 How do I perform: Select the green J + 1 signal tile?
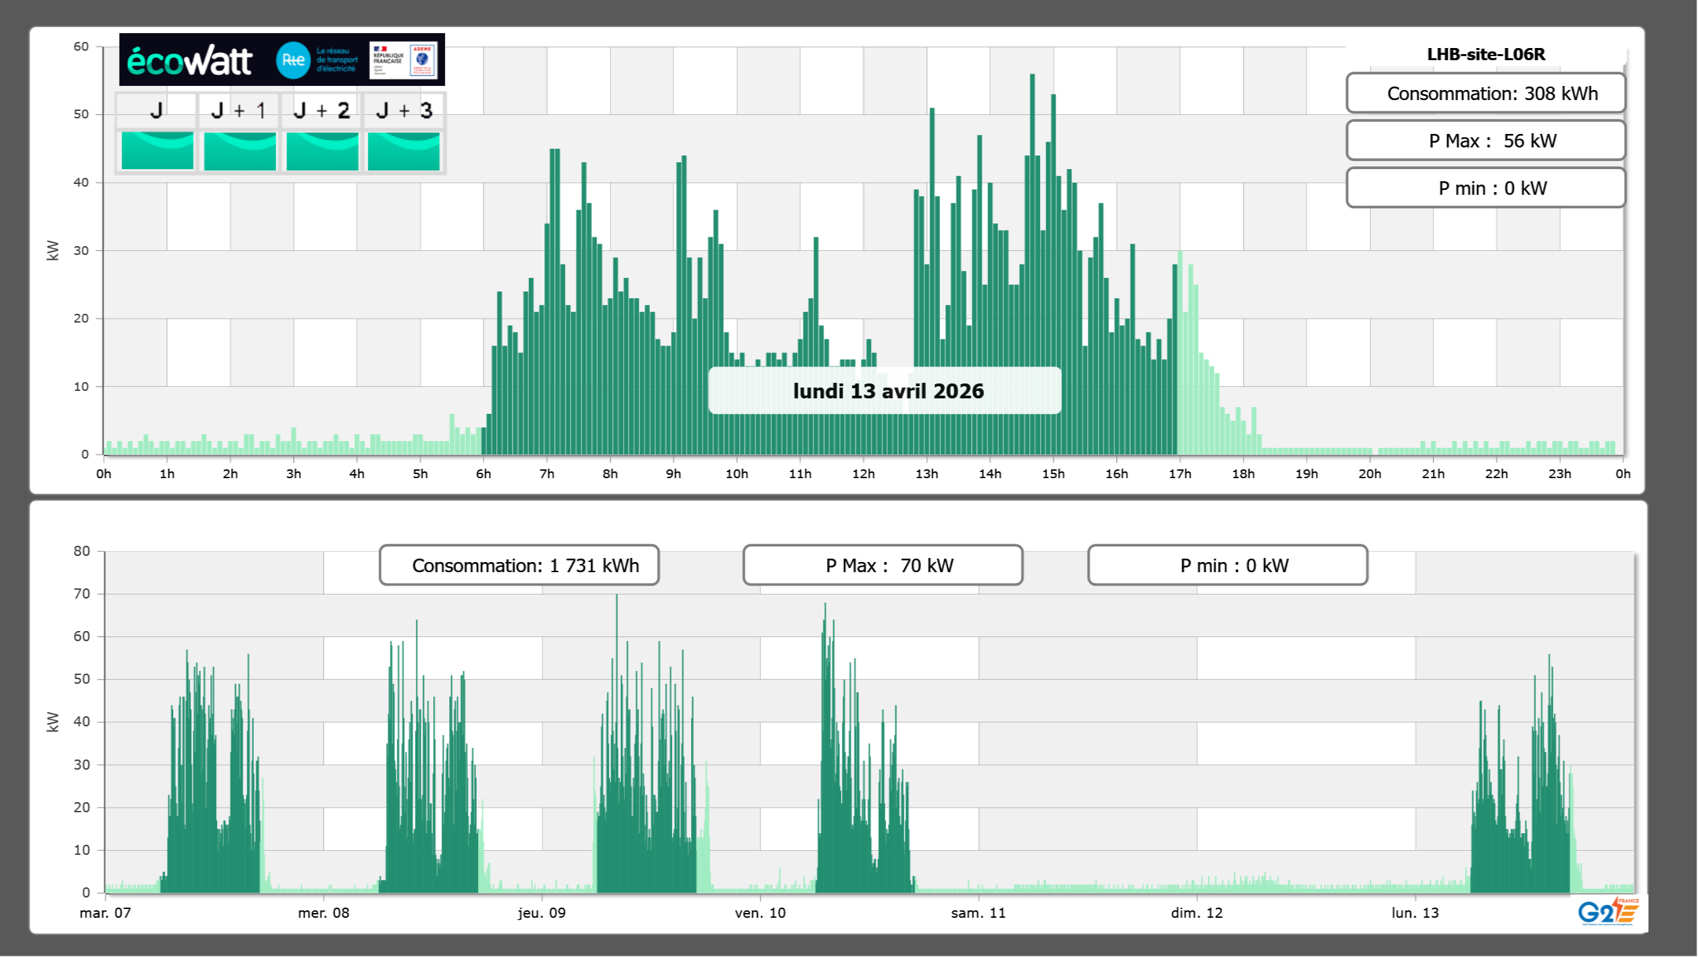tap(239, 151)
